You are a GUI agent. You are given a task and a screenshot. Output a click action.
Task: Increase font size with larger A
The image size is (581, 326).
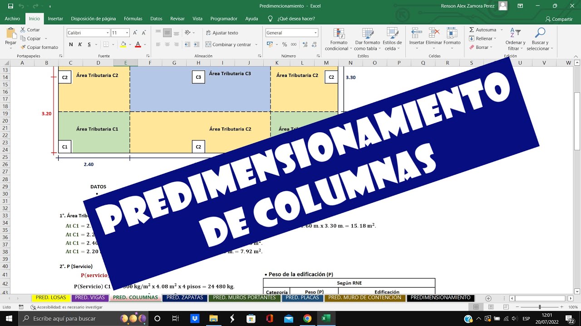tap(135, 33)
